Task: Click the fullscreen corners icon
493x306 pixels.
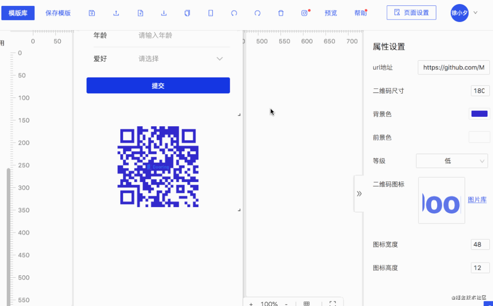Action: click(x=333, y=303)
